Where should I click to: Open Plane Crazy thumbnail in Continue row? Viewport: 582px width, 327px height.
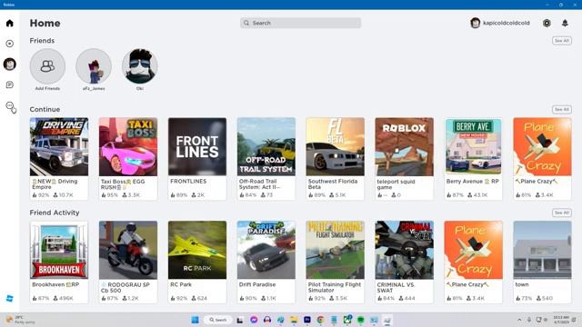tap(542, 147)
